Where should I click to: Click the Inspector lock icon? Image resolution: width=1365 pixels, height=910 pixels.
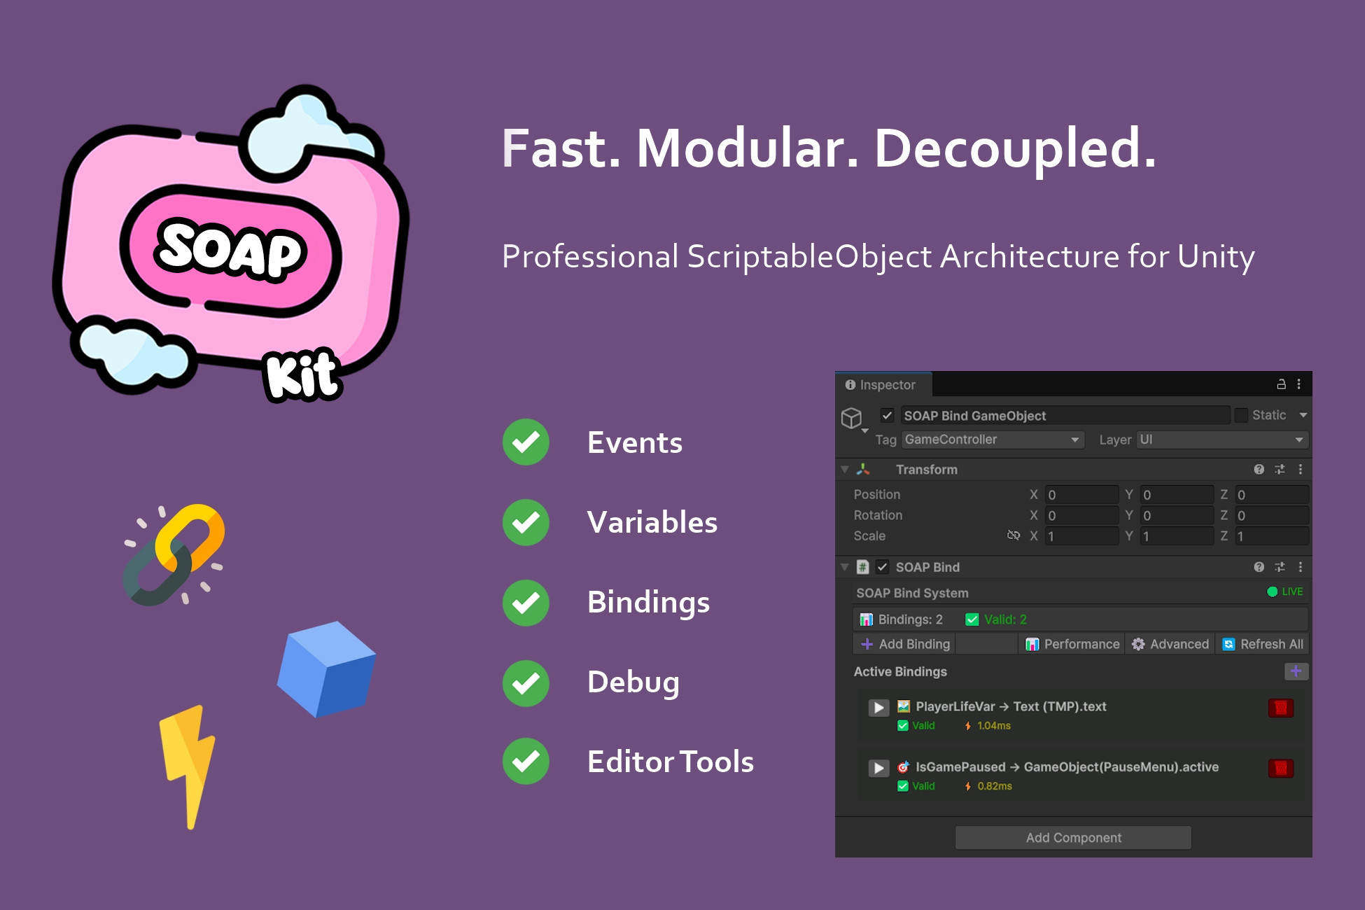pyautogui.click(x=1280, y=384)
